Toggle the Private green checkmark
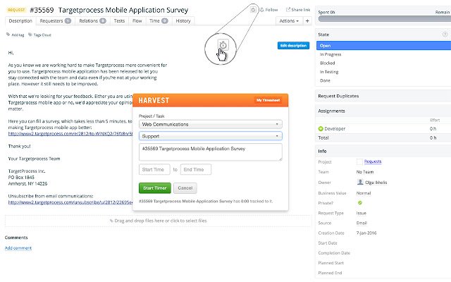 [360, 202]
